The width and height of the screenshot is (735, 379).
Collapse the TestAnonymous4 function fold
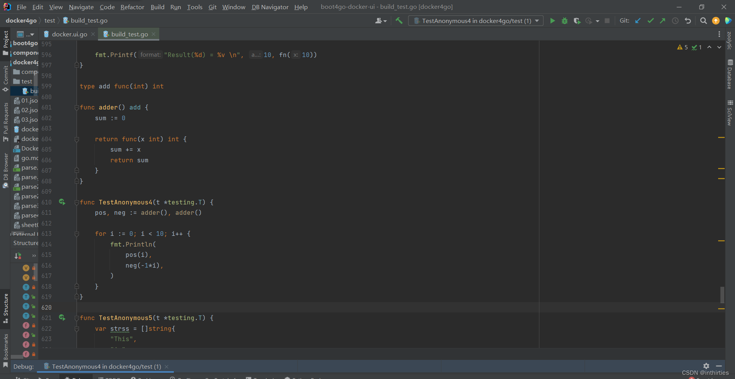76,202
